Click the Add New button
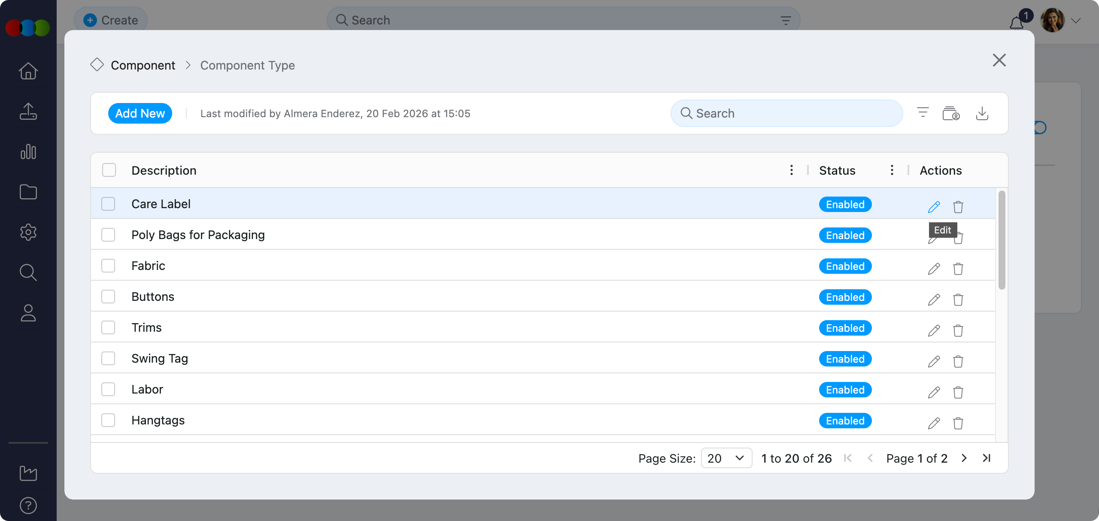Image resolution: width=1099 pixels, height=521 pixels. [140, 113]
